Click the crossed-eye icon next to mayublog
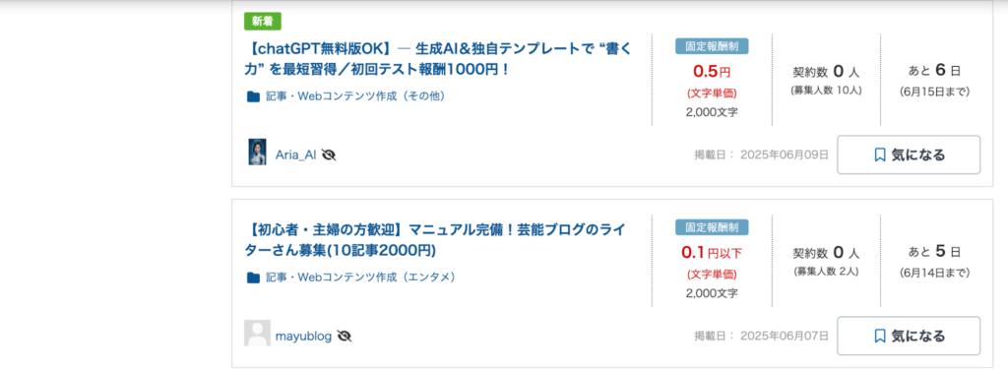1008x369 pixels. pos(345,337)
